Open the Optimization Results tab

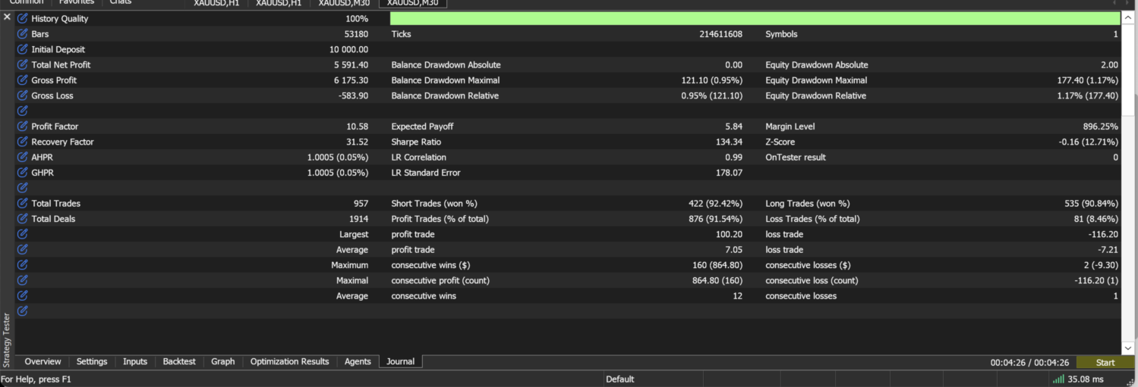[289, 362]
